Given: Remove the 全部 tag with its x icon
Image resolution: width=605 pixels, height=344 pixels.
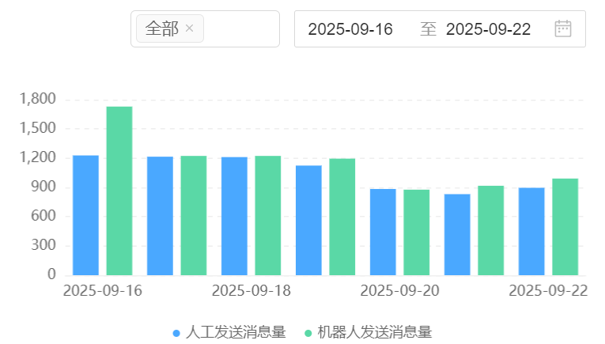Looking at the screenshot, I should [189, 29].
